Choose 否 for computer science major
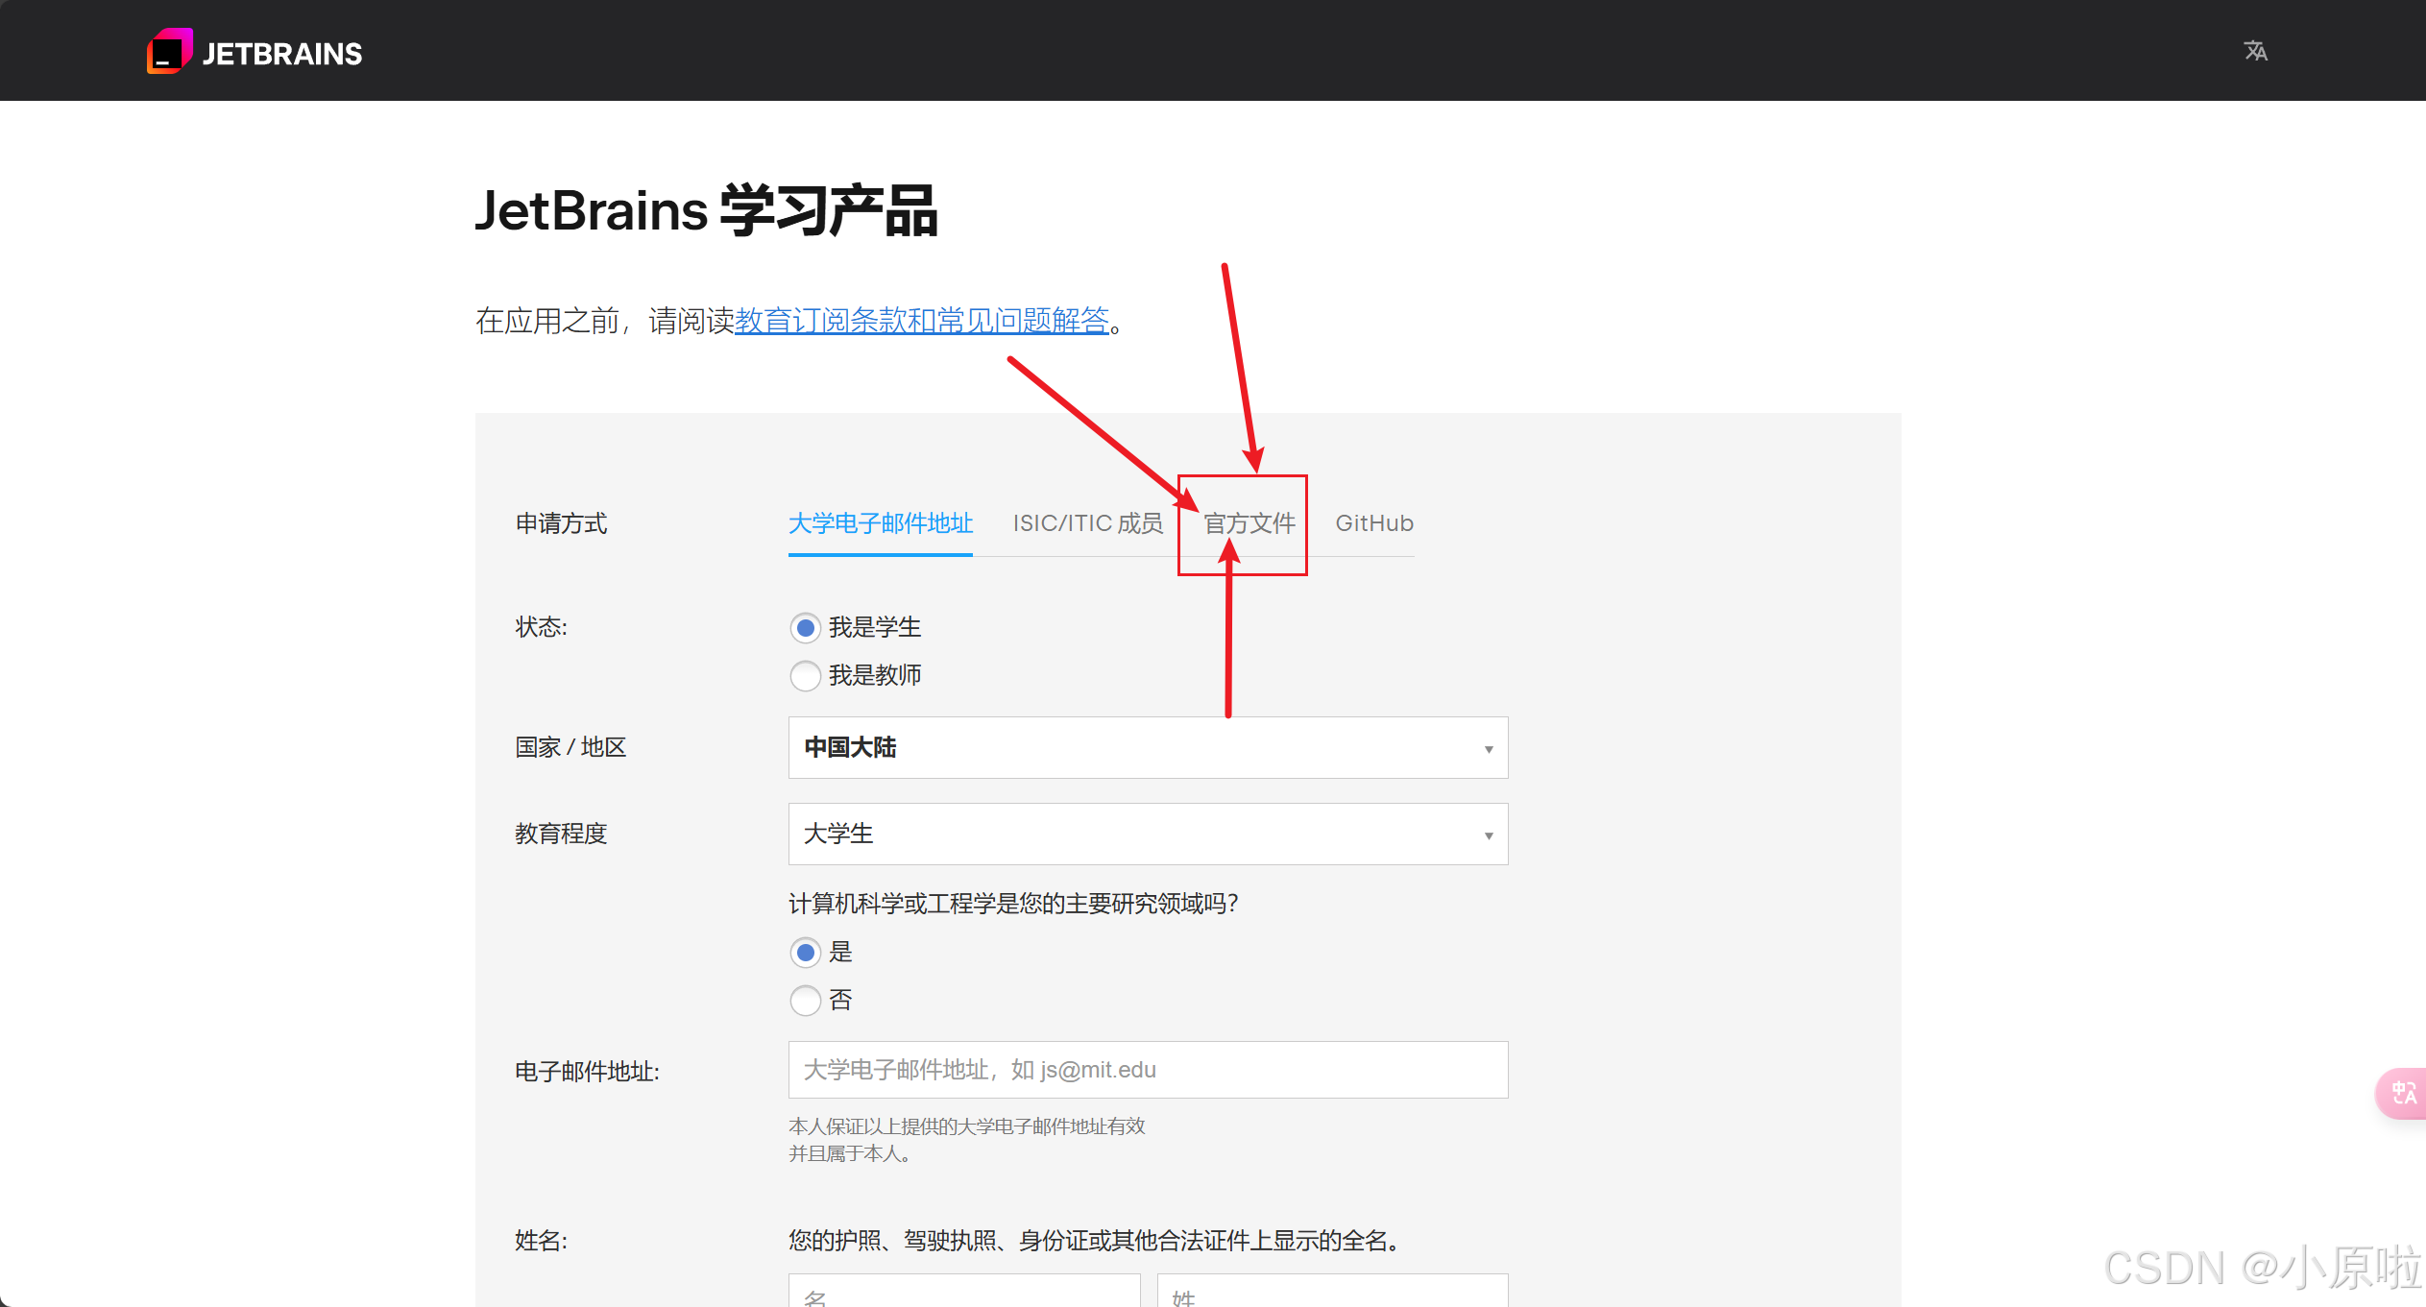This screenshot has height=1307, width=2426. 805,1001
